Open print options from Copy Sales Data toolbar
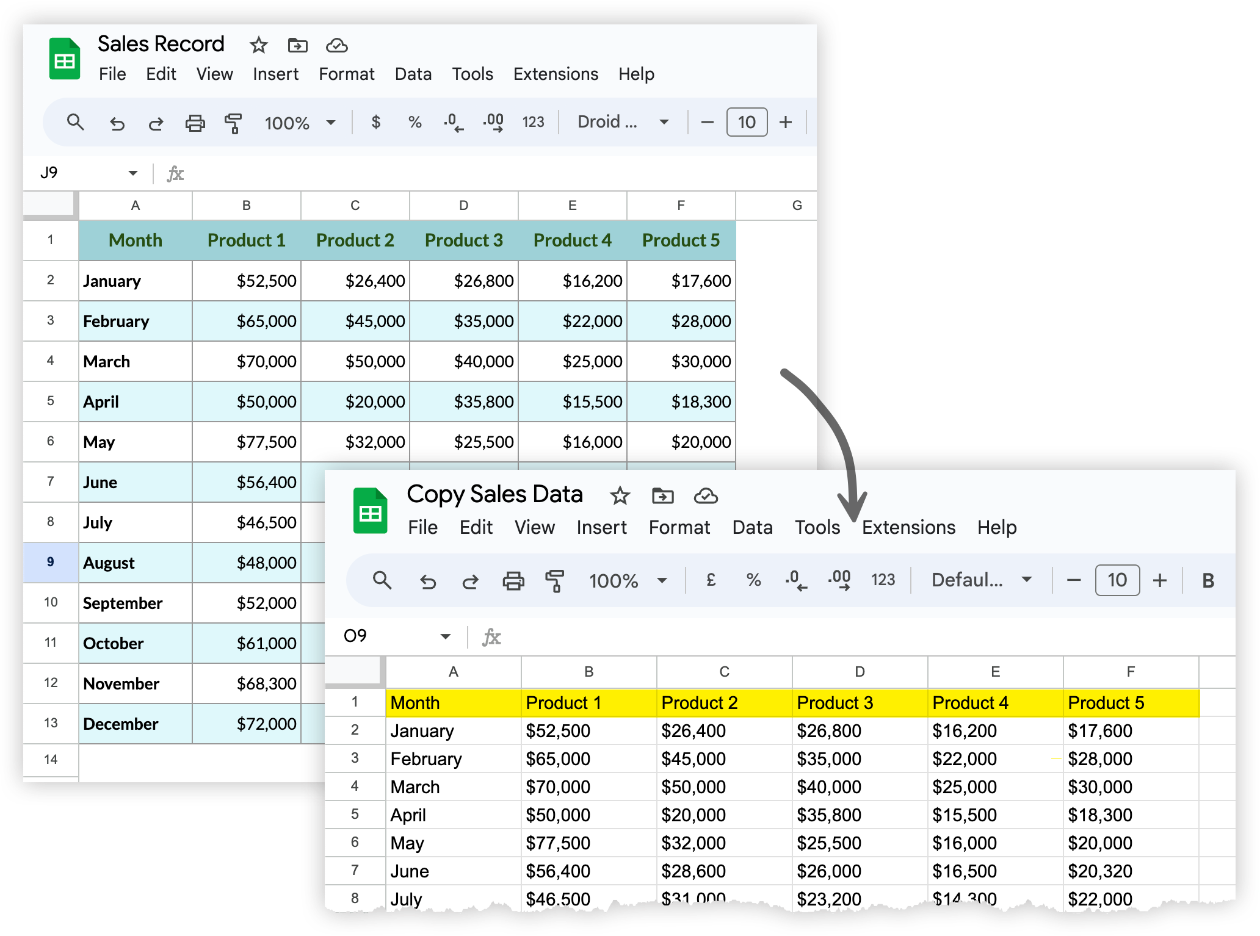The width and height of the screenshot is (1260, 936). click(x=513, y=580)
